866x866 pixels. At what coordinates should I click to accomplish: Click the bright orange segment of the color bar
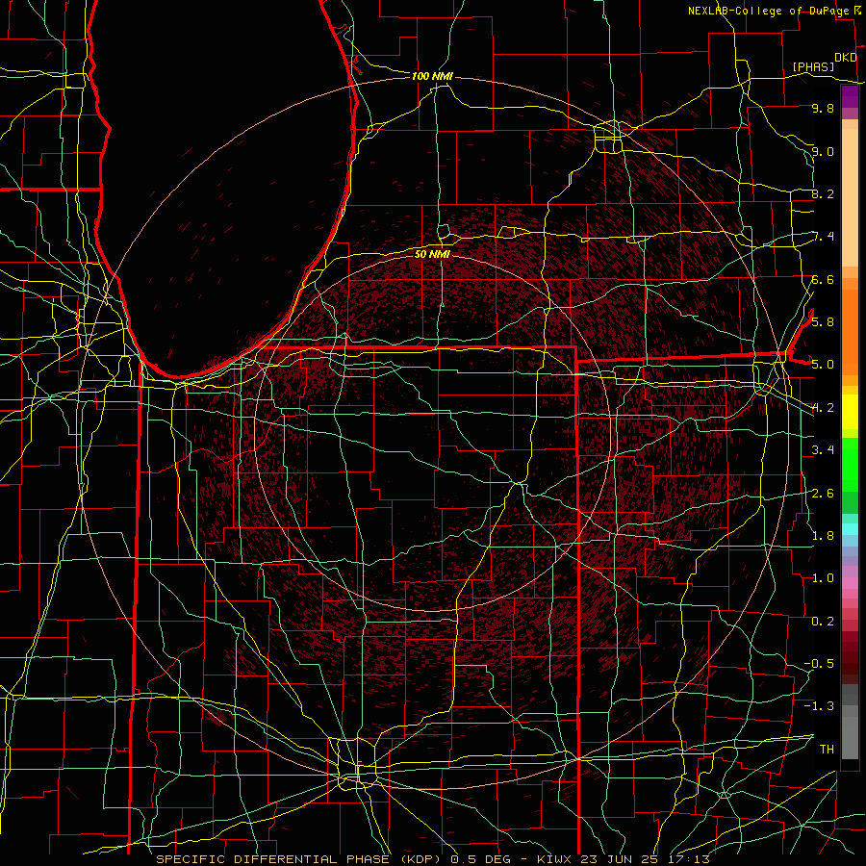850,331
